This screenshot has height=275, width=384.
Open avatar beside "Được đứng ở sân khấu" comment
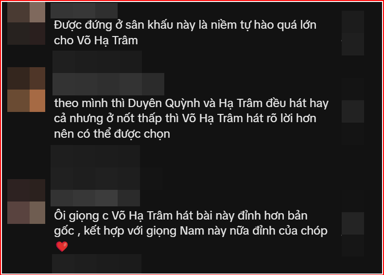tap(26, 23)
